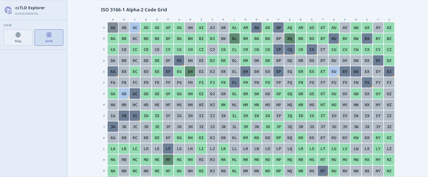The height and width of the screenshot is (177, 428).
Task: Select the CS code cell
Action: 312,50
